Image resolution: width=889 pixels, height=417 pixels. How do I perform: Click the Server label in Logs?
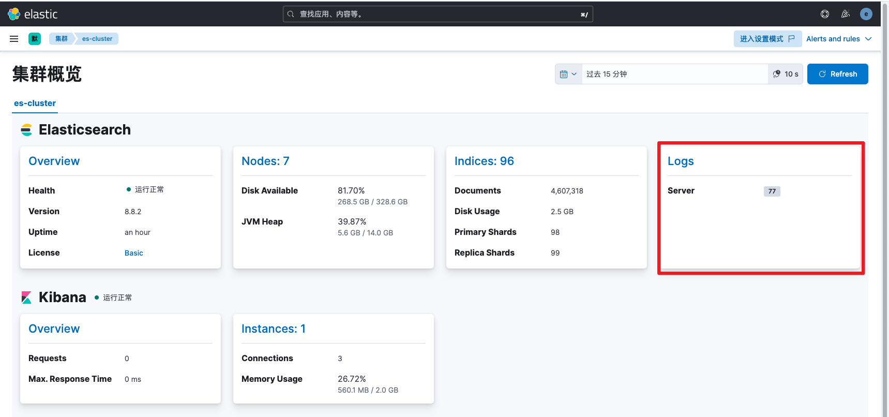tap(681, 190)
